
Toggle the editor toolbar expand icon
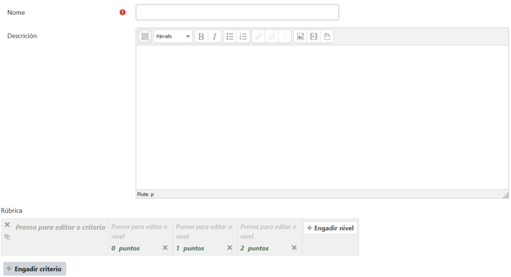coord(145,36)
